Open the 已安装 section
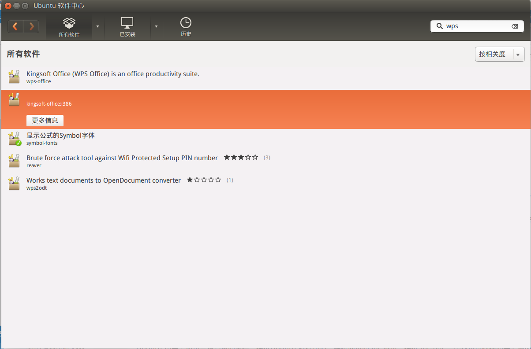 (x=127, y=27)
